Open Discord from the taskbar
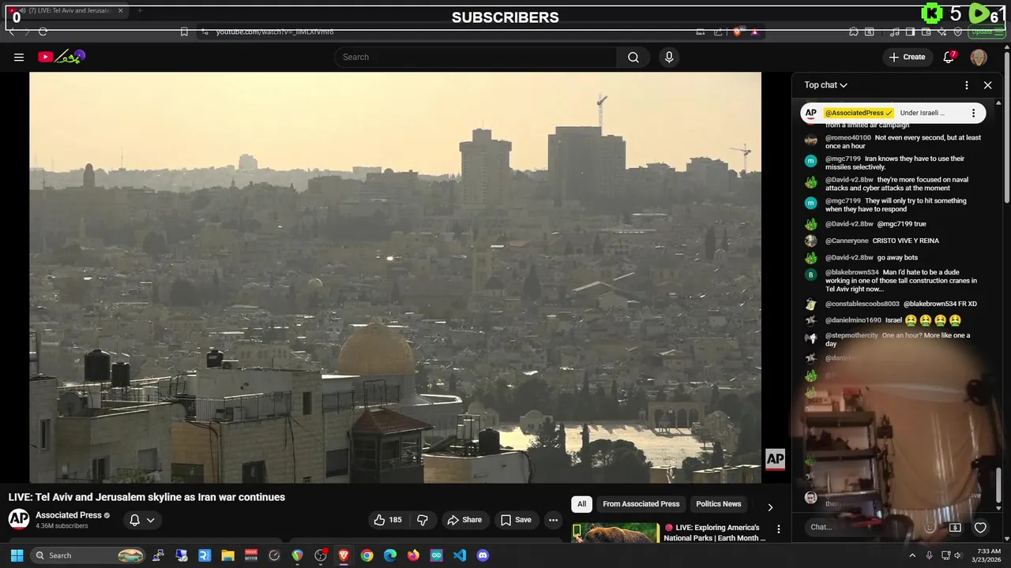 (x=483, y=555)
